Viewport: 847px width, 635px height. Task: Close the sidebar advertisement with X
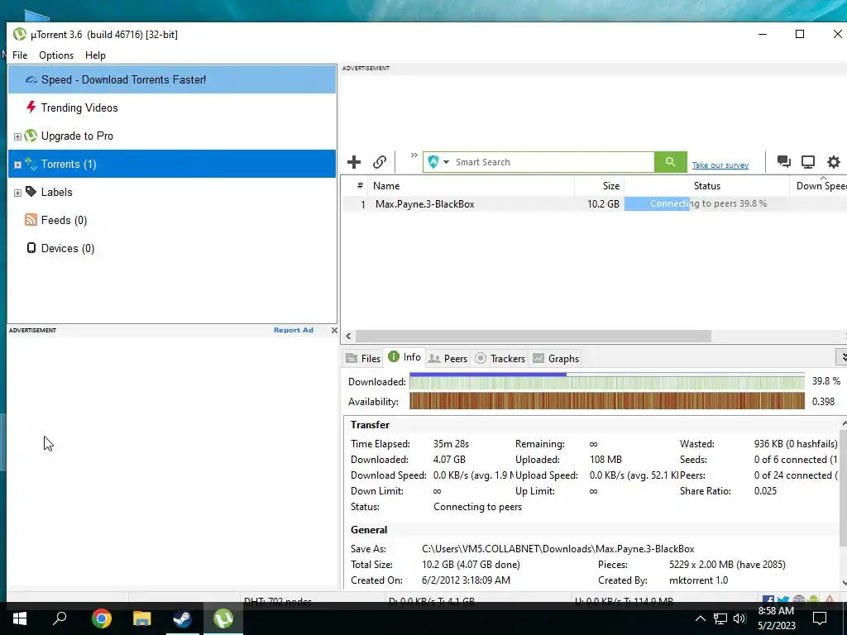(334, 330)
